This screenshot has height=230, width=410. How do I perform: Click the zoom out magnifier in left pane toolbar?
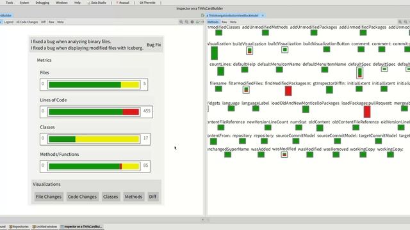point(186,22)
